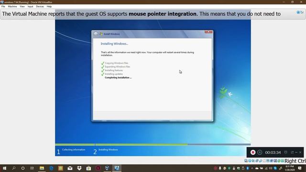Open Microsoft Store from the taskbar
The height and width of the screenshot is (172, 306).
click(x=88, y=168)
